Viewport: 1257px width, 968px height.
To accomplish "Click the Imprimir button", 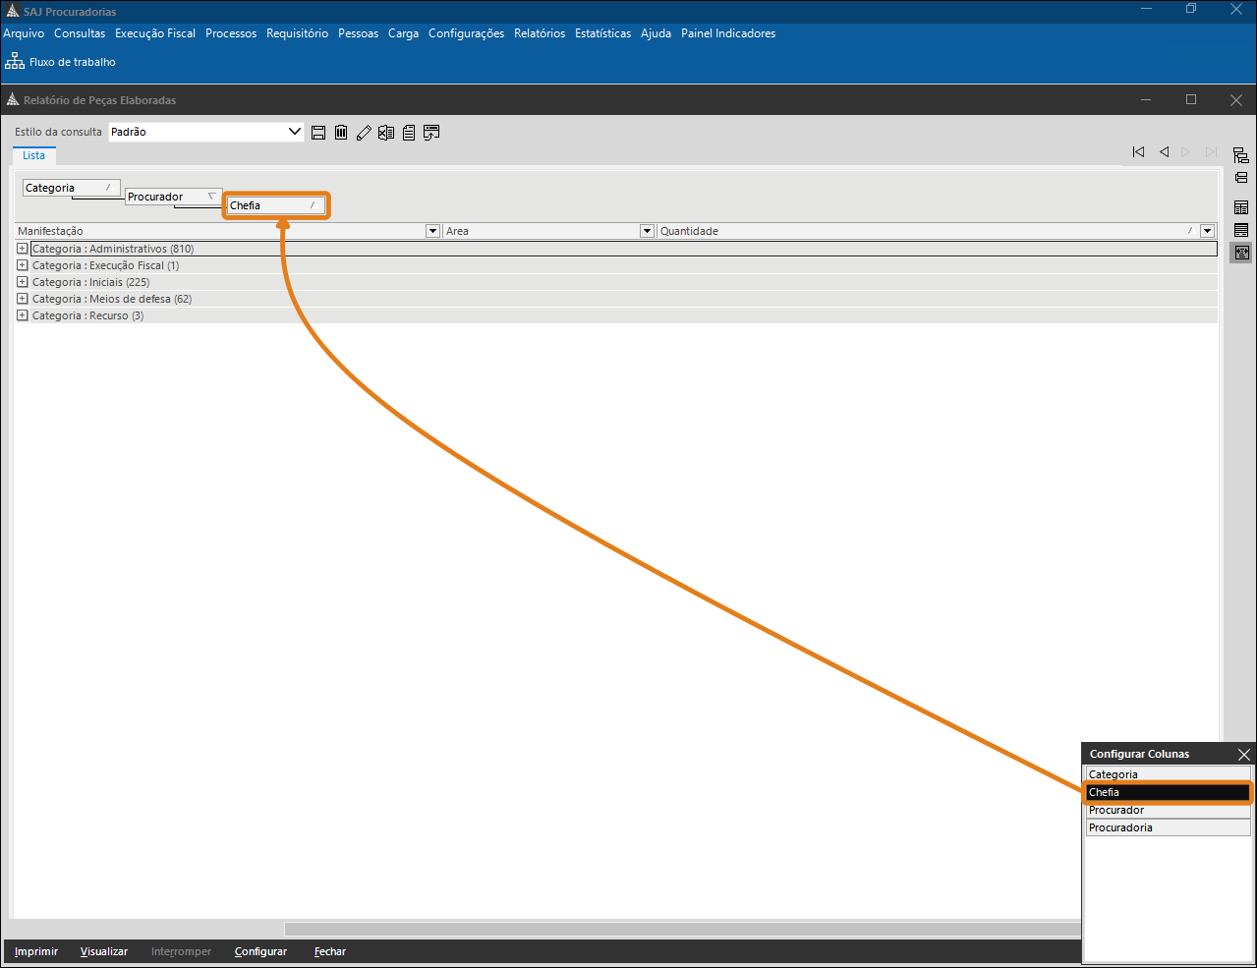I will (x=36, y=951).
